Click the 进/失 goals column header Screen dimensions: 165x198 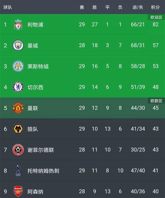tap(138, 7)
